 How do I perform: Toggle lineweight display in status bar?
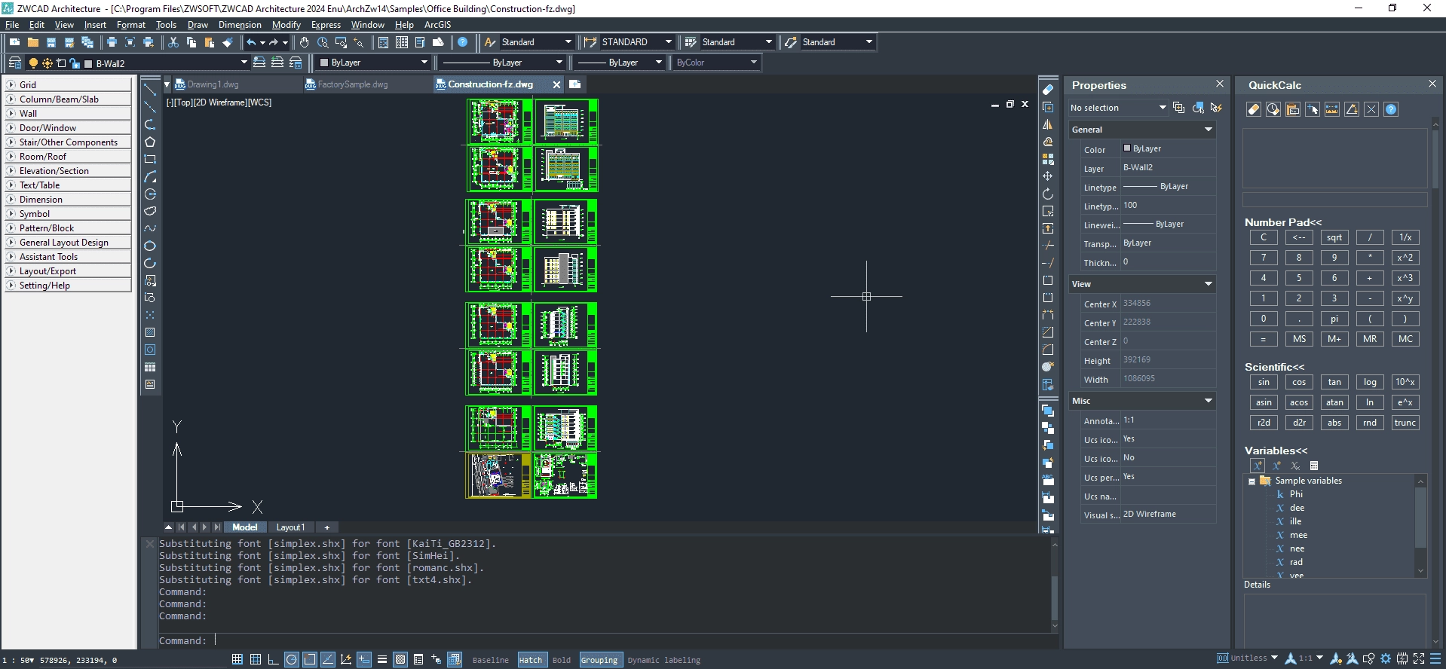(x=382, y=659)
